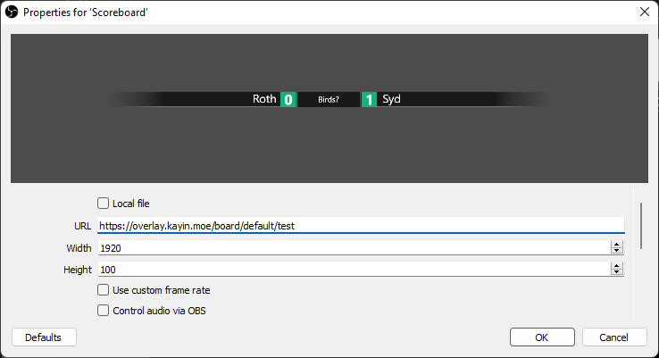Close the Scoreboard properties dialog
Viewport: 659px width, 358px height.
(x=645, y=12)
